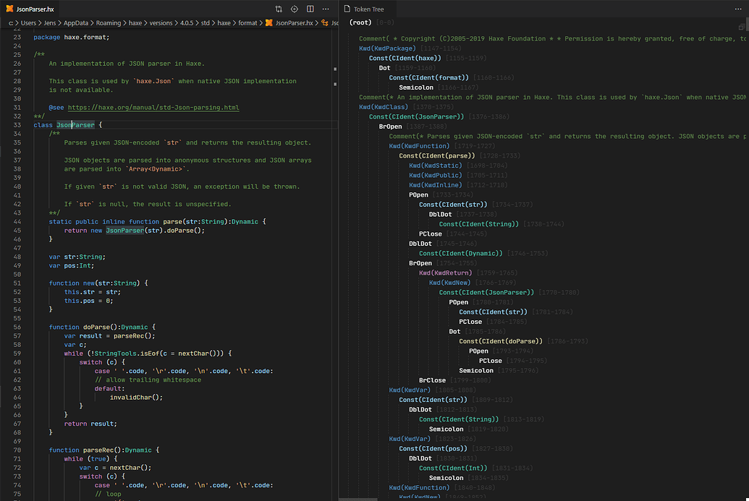Click Haxe icon in breadcrumb path
The image size is (749, 501).
(x=269, y=22)
